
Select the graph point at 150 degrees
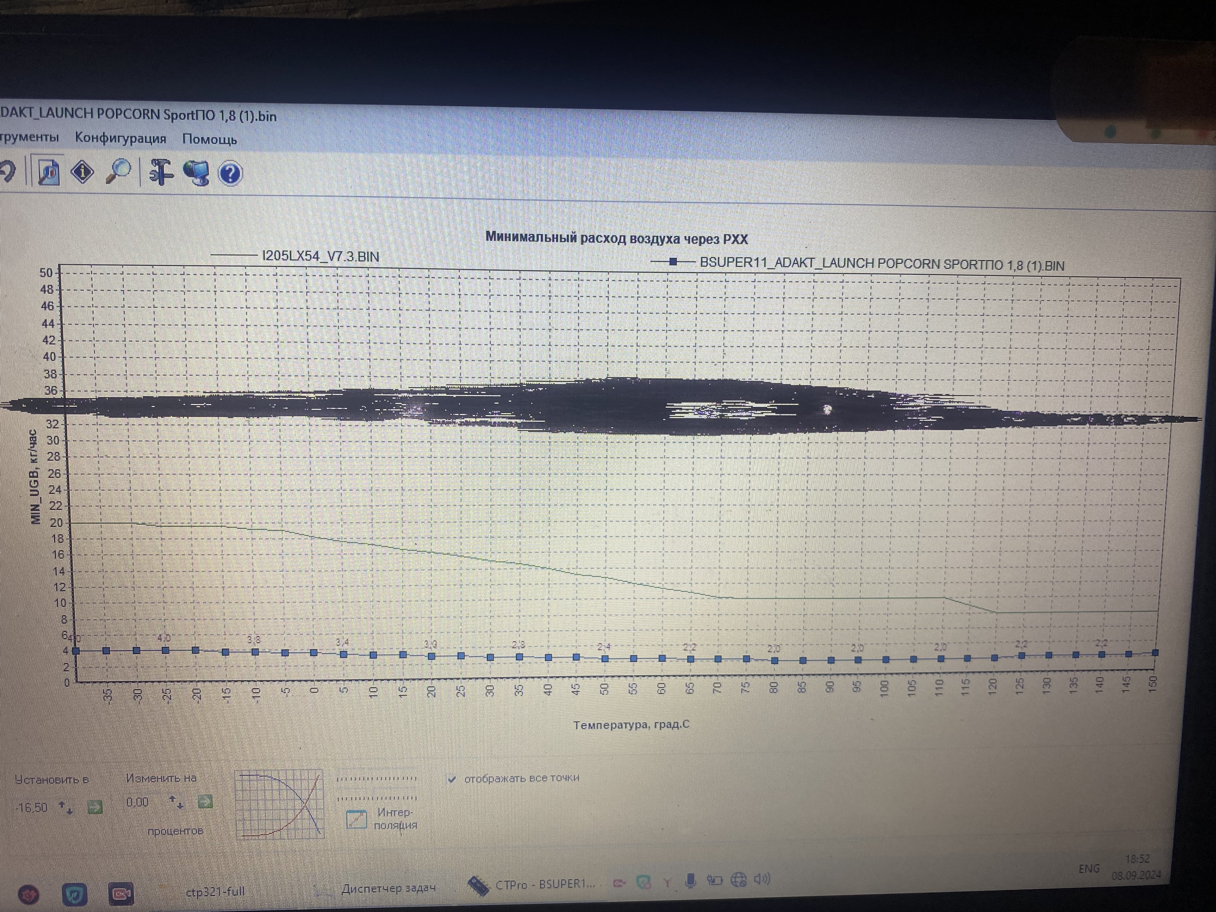tap(1155, 653)
